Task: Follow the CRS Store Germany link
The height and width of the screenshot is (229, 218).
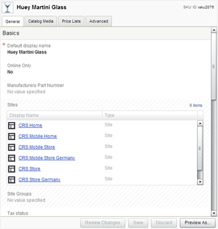Action: click(39, 179)
